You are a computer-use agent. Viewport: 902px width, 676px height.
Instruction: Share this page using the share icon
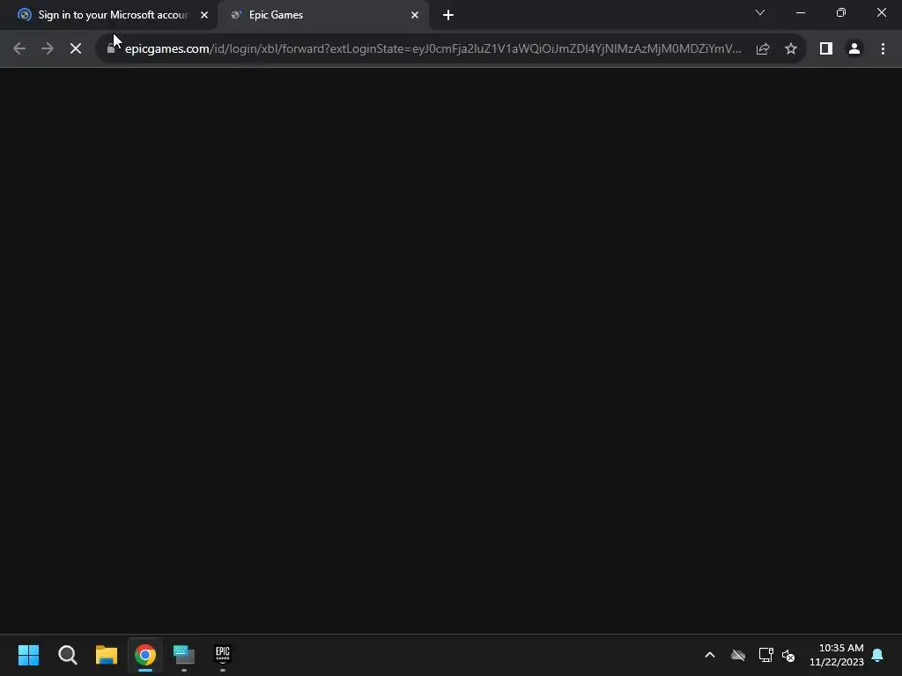click(x=763, y=49)
